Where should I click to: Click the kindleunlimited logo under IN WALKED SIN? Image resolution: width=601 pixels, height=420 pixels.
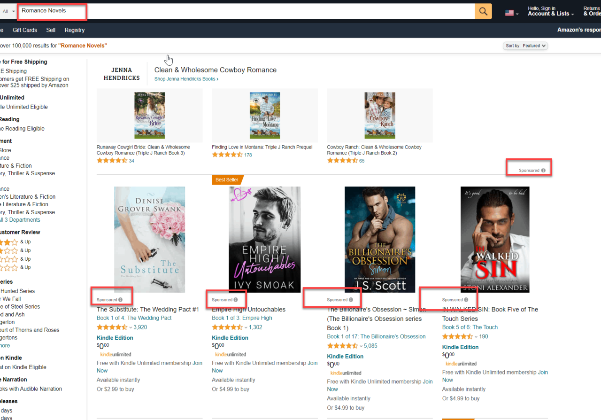tap(461, 363)
